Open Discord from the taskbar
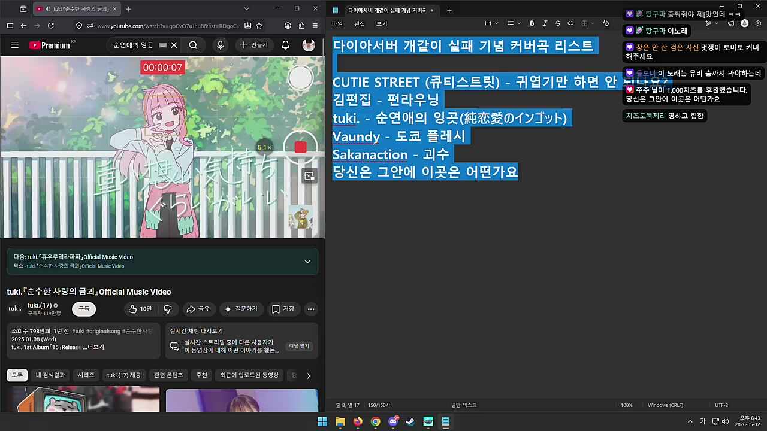 [393, 421]
